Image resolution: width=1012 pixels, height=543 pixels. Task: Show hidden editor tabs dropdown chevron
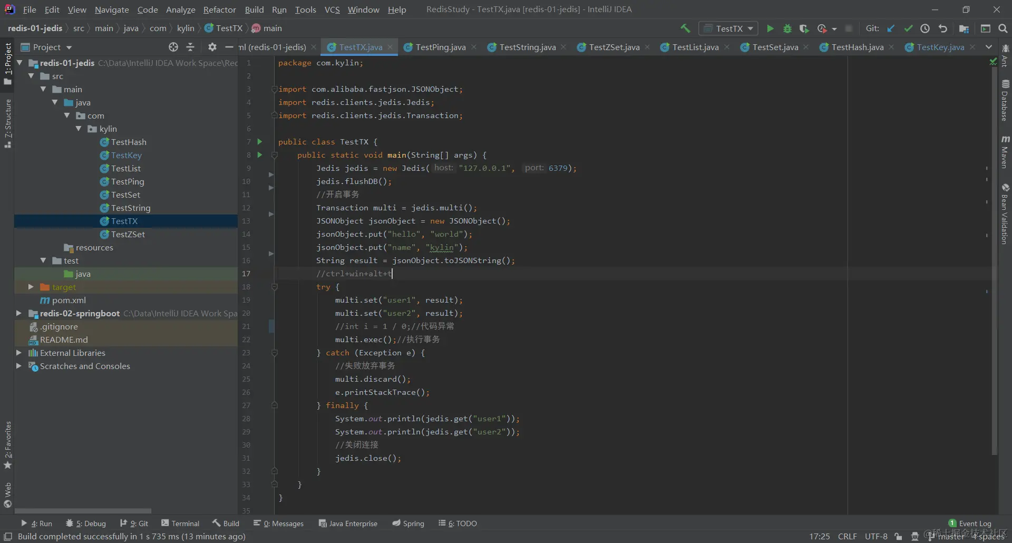point(989,47)
